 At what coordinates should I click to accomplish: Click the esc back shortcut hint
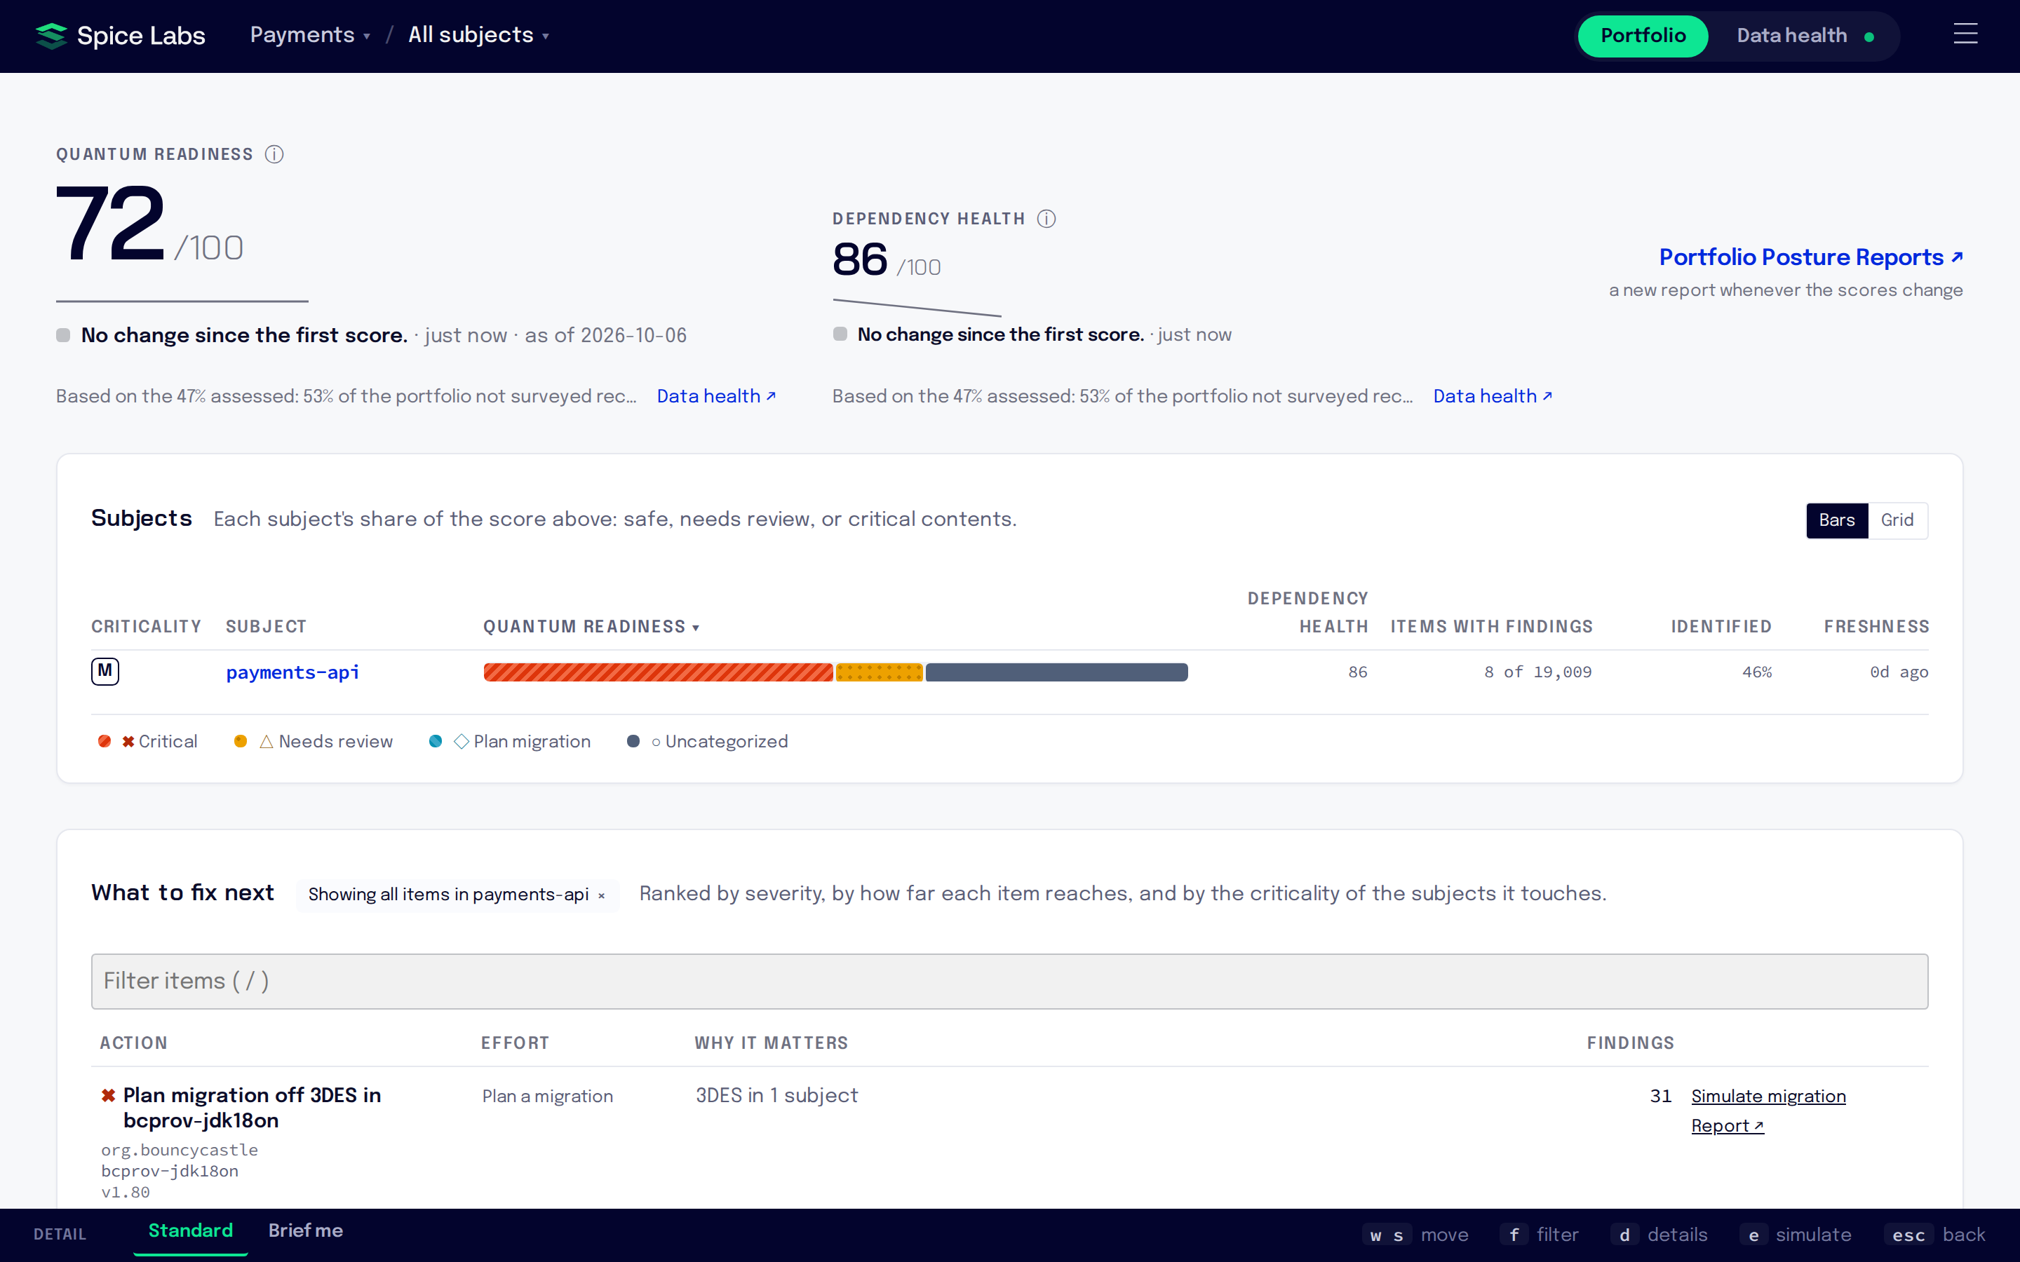click(x=1934, y=1235)
